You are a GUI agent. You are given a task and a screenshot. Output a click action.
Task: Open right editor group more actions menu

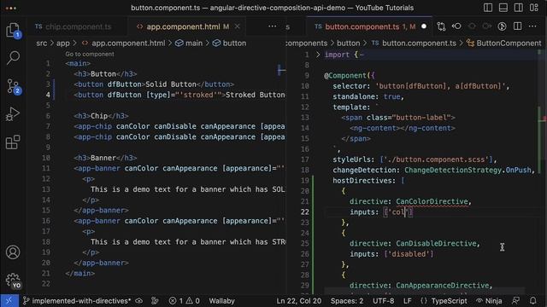coord(532,26)
